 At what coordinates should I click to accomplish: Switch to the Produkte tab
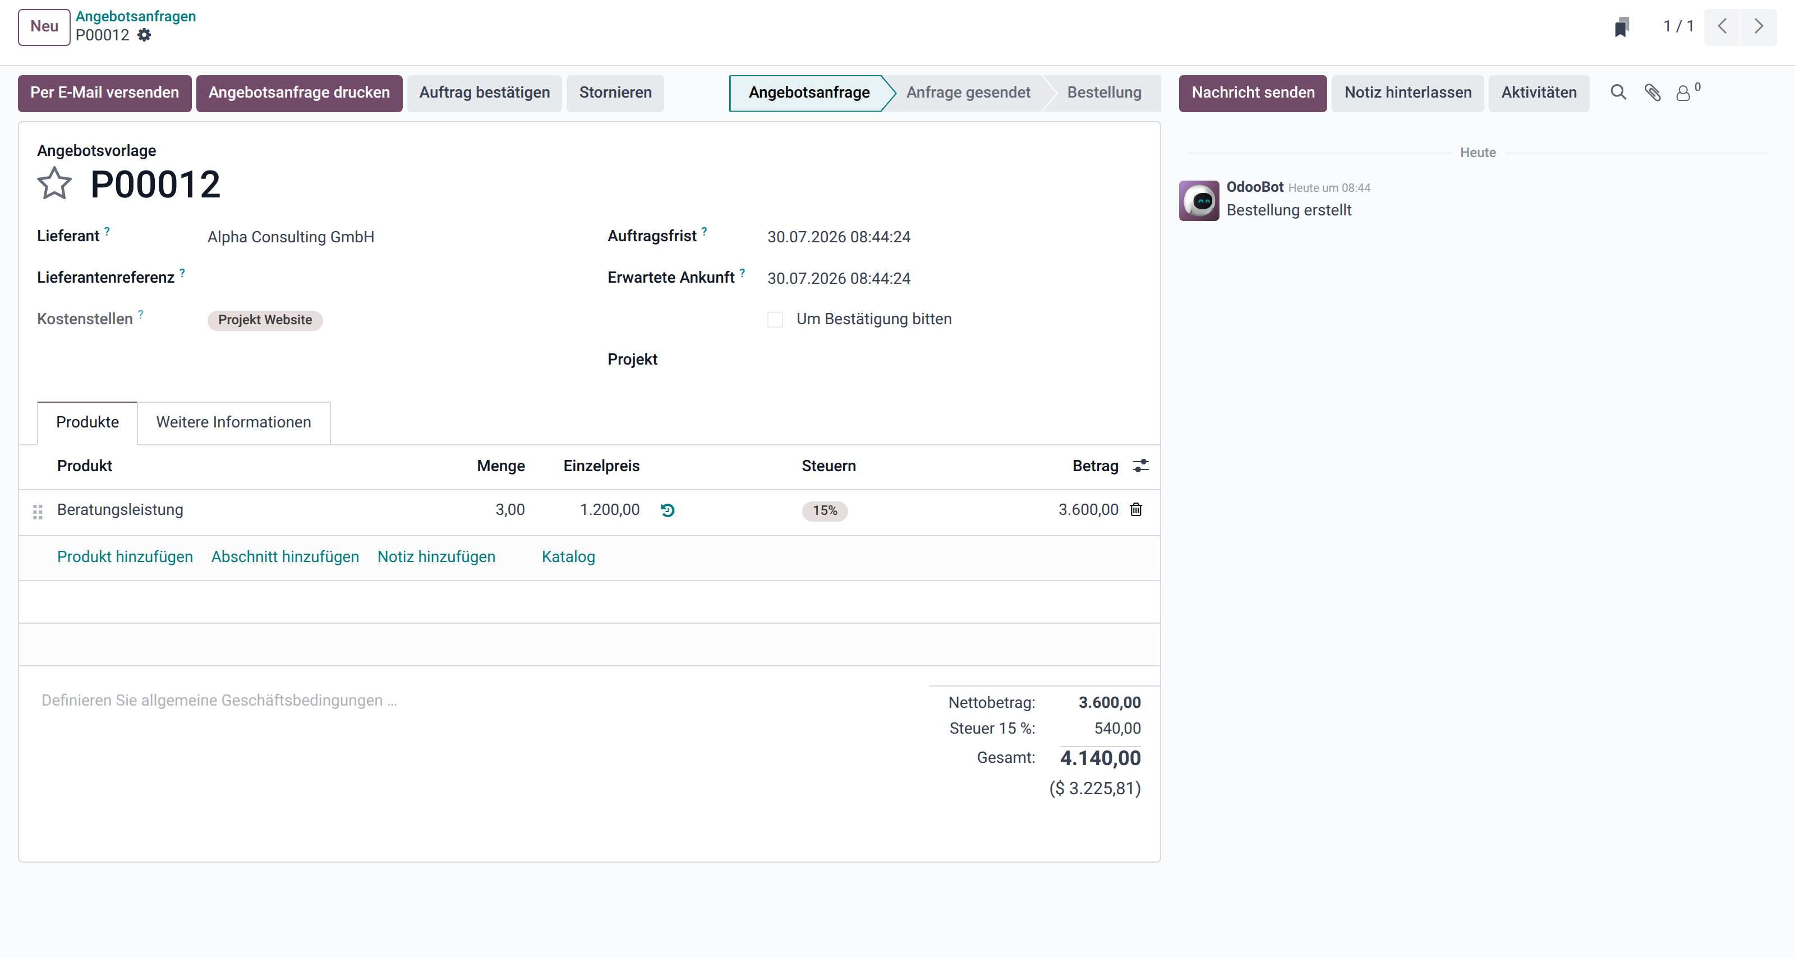coord(87,422)
